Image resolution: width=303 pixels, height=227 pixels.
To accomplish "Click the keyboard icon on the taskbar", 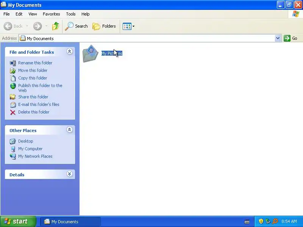I will [x=247, y=222].
